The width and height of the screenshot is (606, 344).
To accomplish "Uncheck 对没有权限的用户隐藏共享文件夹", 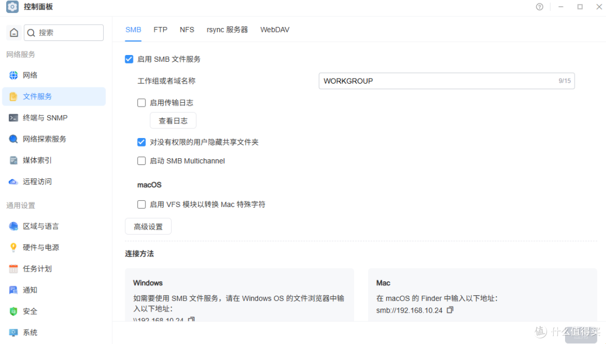I will coord(141,142).
